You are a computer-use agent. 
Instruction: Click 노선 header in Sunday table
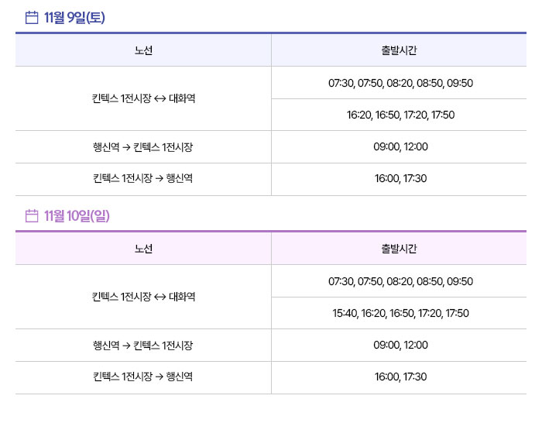pos(143,249)
